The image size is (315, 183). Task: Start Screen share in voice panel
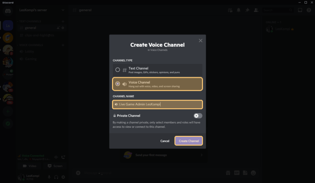55,166
